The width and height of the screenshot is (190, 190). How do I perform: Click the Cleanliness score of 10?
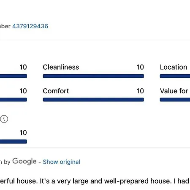coord(140,67)
